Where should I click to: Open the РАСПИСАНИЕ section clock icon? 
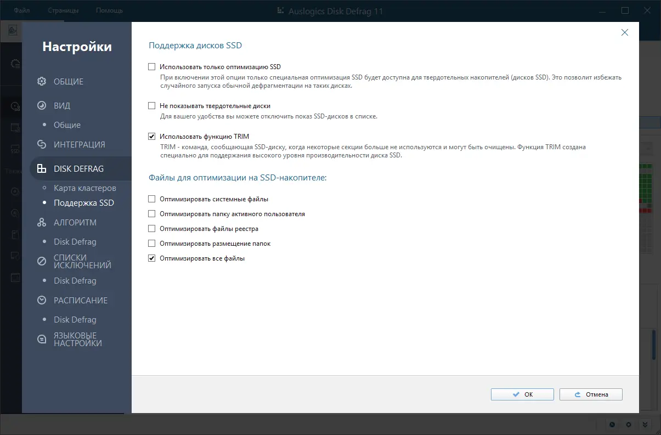pos(42,300)
